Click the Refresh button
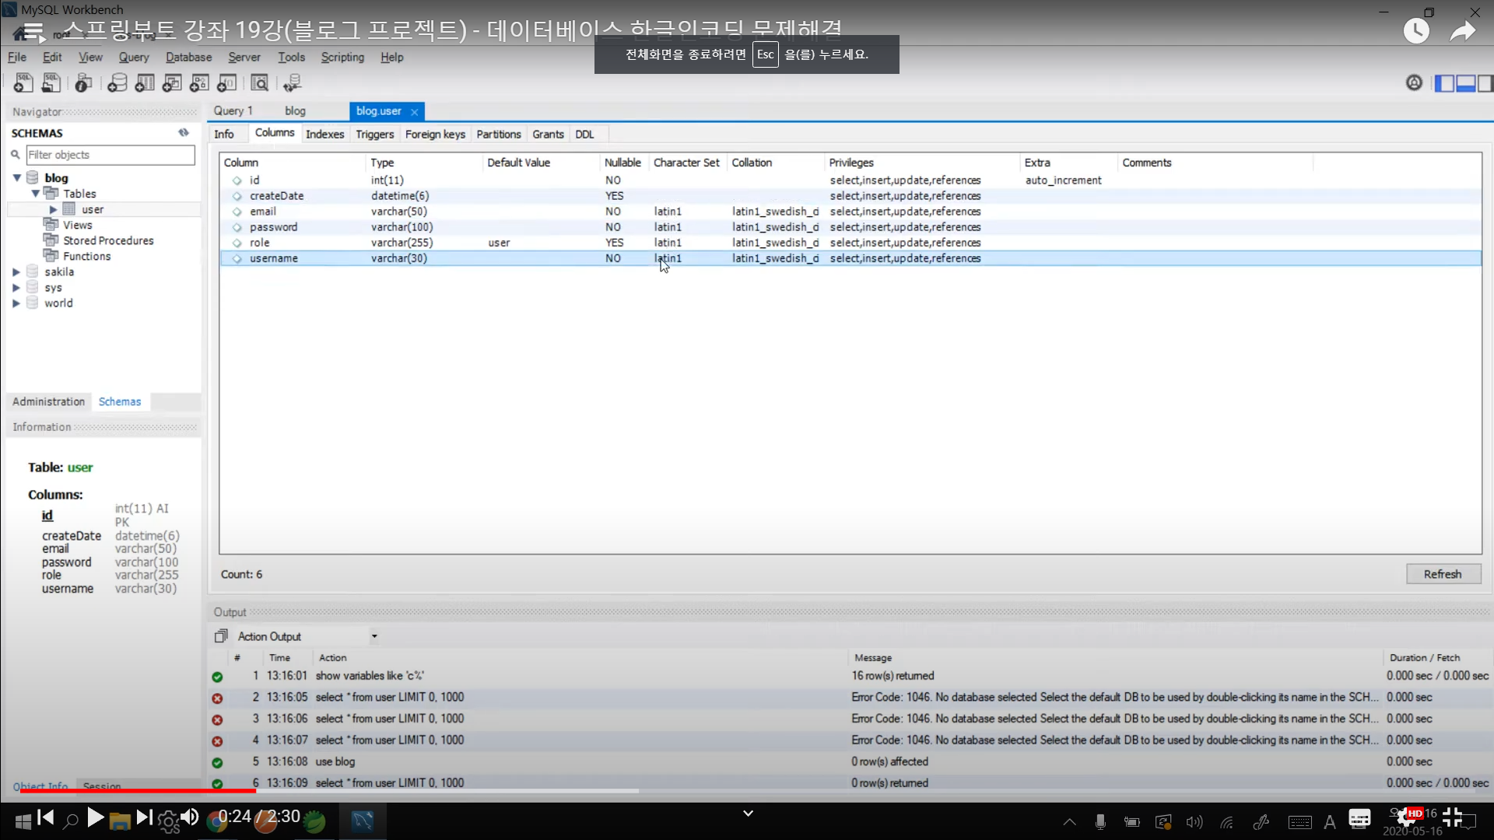1494x840 pixels. pyautogui.click(x=1443, y=574)
